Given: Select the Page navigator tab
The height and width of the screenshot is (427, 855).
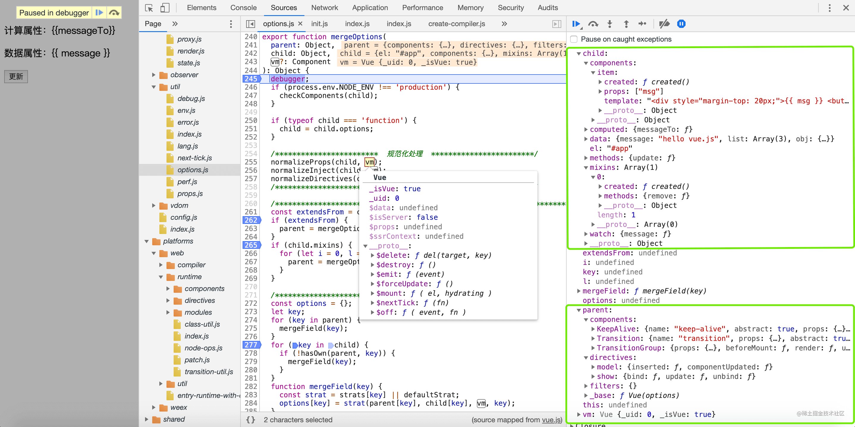Looking at the screenshot, I should [x=153, y=24].
